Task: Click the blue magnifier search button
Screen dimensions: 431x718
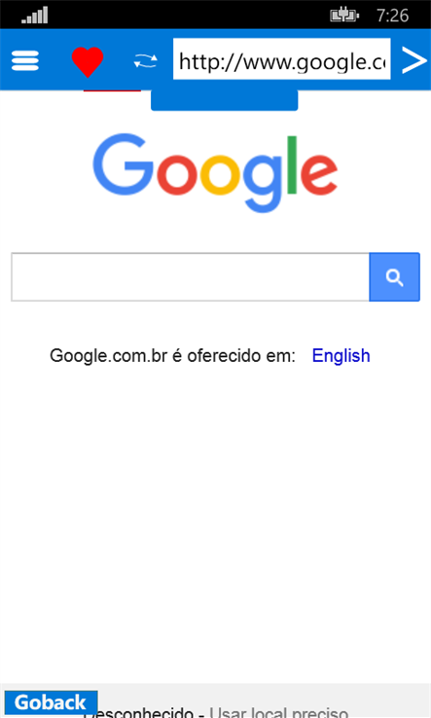Action: (394, 277)
